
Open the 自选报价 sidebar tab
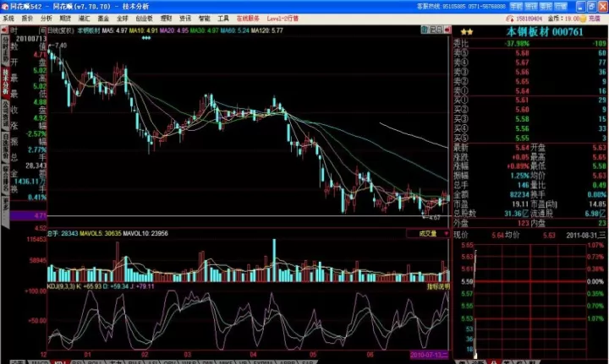tap(5, 147)
